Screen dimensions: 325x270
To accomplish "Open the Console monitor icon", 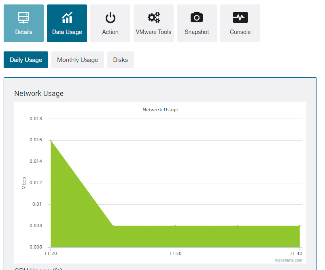I will coord(240,23).
